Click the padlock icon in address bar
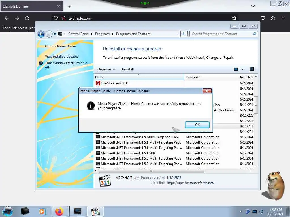 click(x=64, y=18)
